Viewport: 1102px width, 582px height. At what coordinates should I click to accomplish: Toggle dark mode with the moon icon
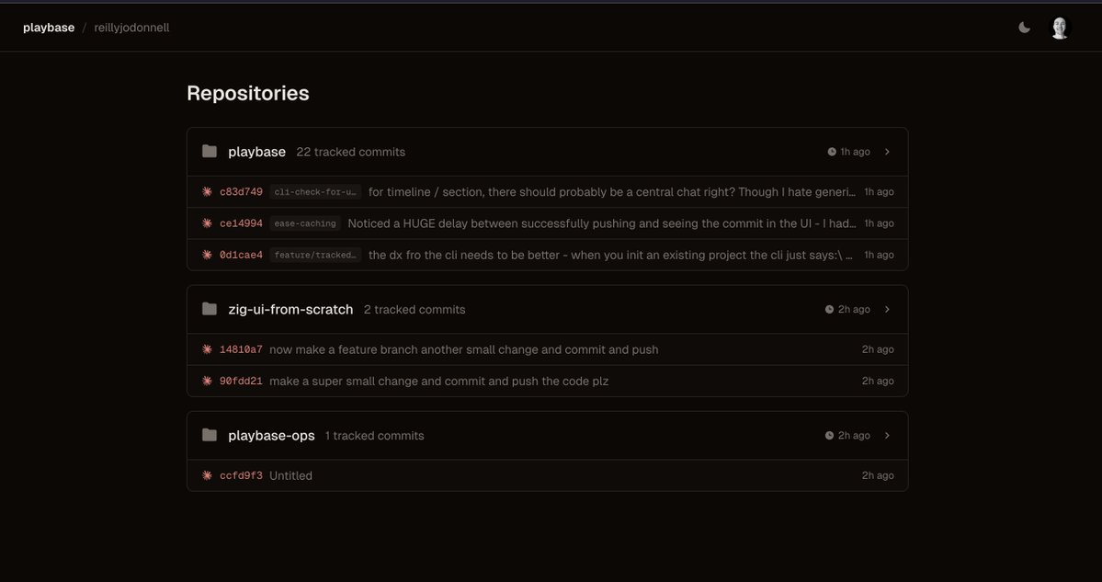tap(1024, 27)
